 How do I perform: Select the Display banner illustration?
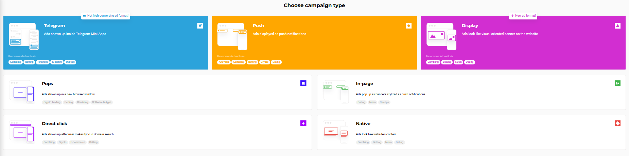(441, 36)
